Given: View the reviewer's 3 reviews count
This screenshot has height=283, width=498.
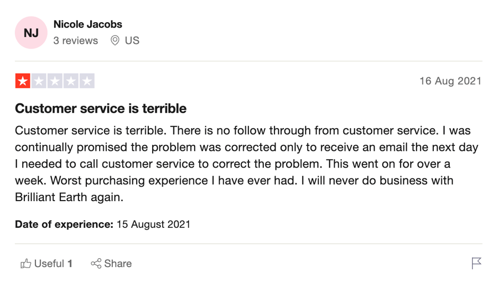Looking at the screenshot, I should [x=76, y=40].
